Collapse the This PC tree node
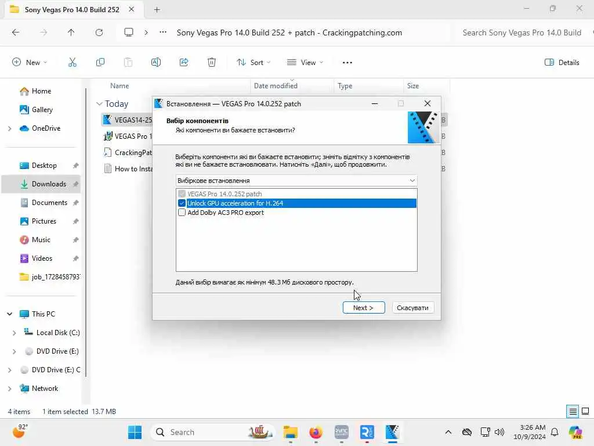 coord(9,314)
